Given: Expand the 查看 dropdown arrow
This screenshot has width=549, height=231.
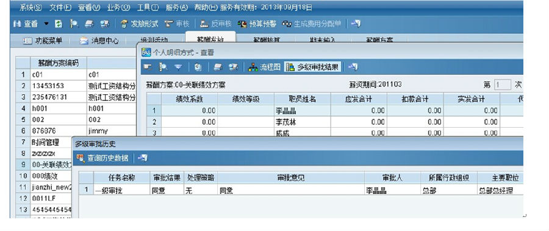Looking at the screenshot, I should [x=46, y=24].
